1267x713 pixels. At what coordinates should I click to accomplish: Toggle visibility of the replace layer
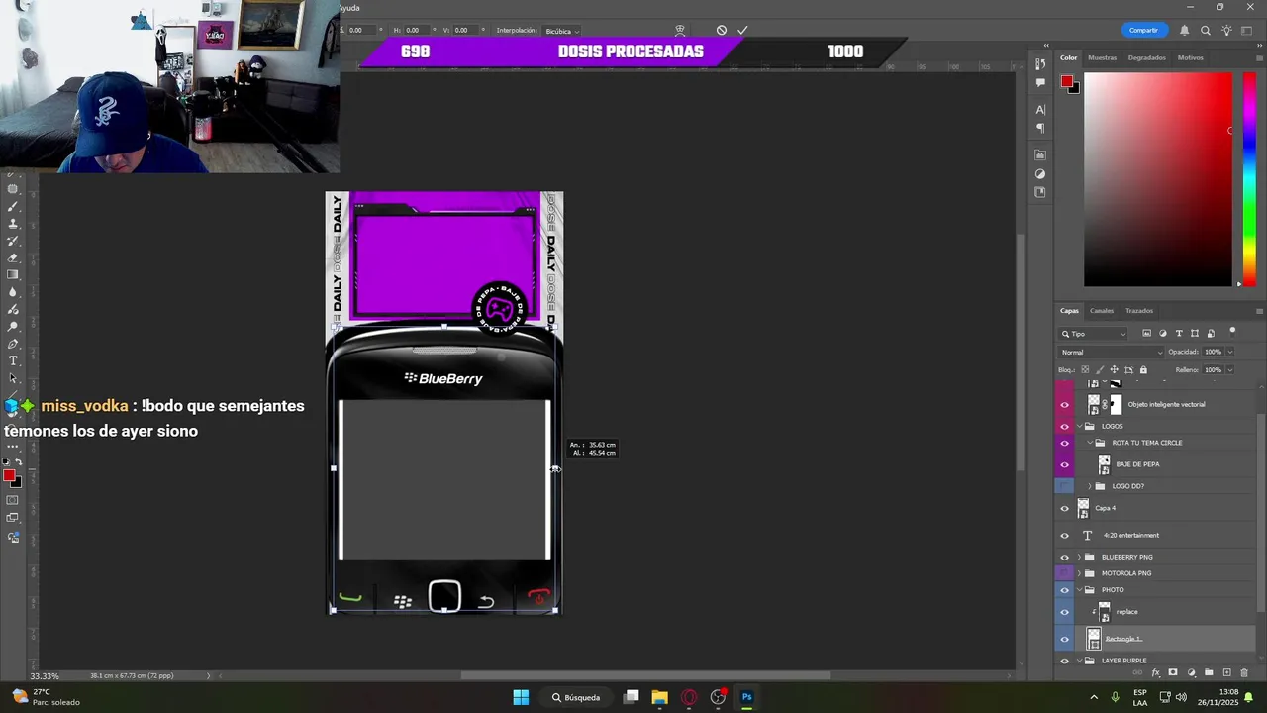pos(1065,612)
